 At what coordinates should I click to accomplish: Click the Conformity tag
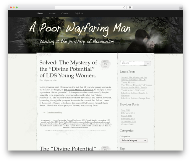62,120
